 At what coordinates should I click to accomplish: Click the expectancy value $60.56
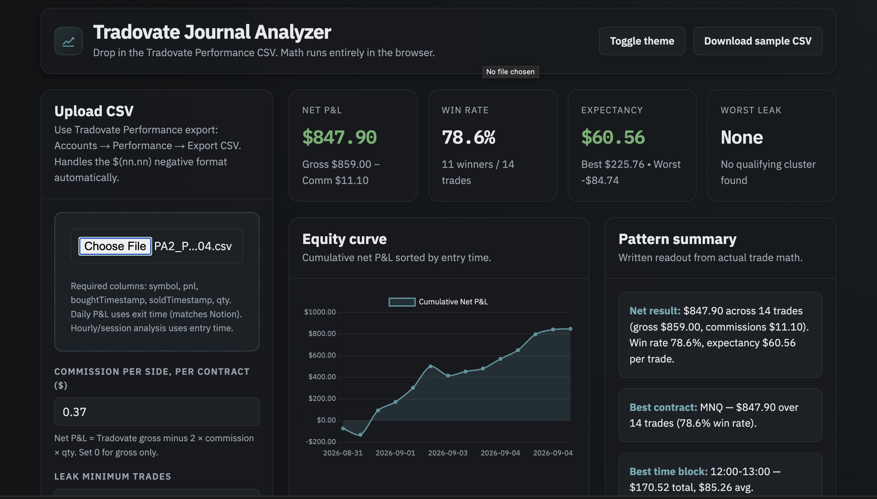[613, 137]
